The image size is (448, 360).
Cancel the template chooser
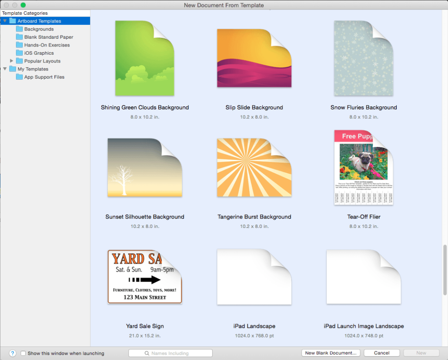pos(381,353)
